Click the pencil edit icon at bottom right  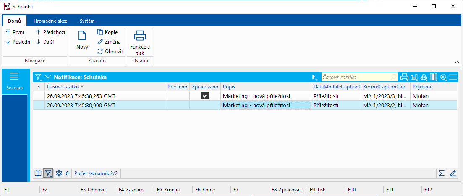[452, 173]
